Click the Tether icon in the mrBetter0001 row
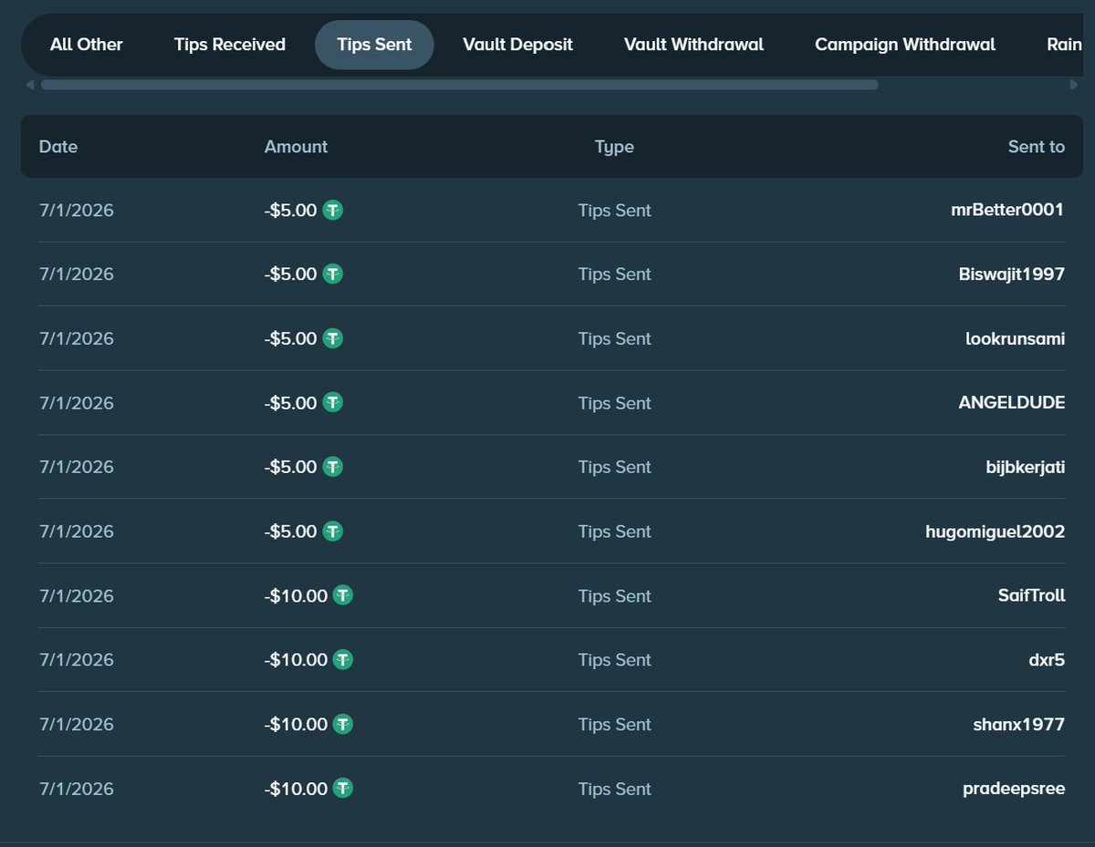 click(x=333, y=210)
